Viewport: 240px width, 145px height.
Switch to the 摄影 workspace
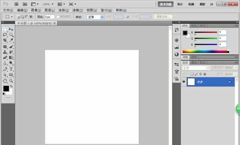[202, 4]
